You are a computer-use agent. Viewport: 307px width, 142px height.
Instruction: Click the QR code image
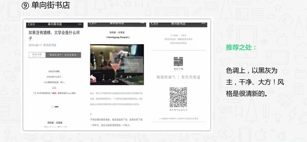click(x=178, y=97)
